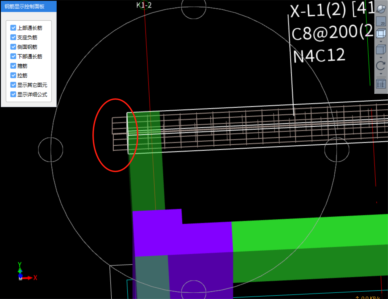Click the 钢筋显示控制面板 title bar

(29, 6)
